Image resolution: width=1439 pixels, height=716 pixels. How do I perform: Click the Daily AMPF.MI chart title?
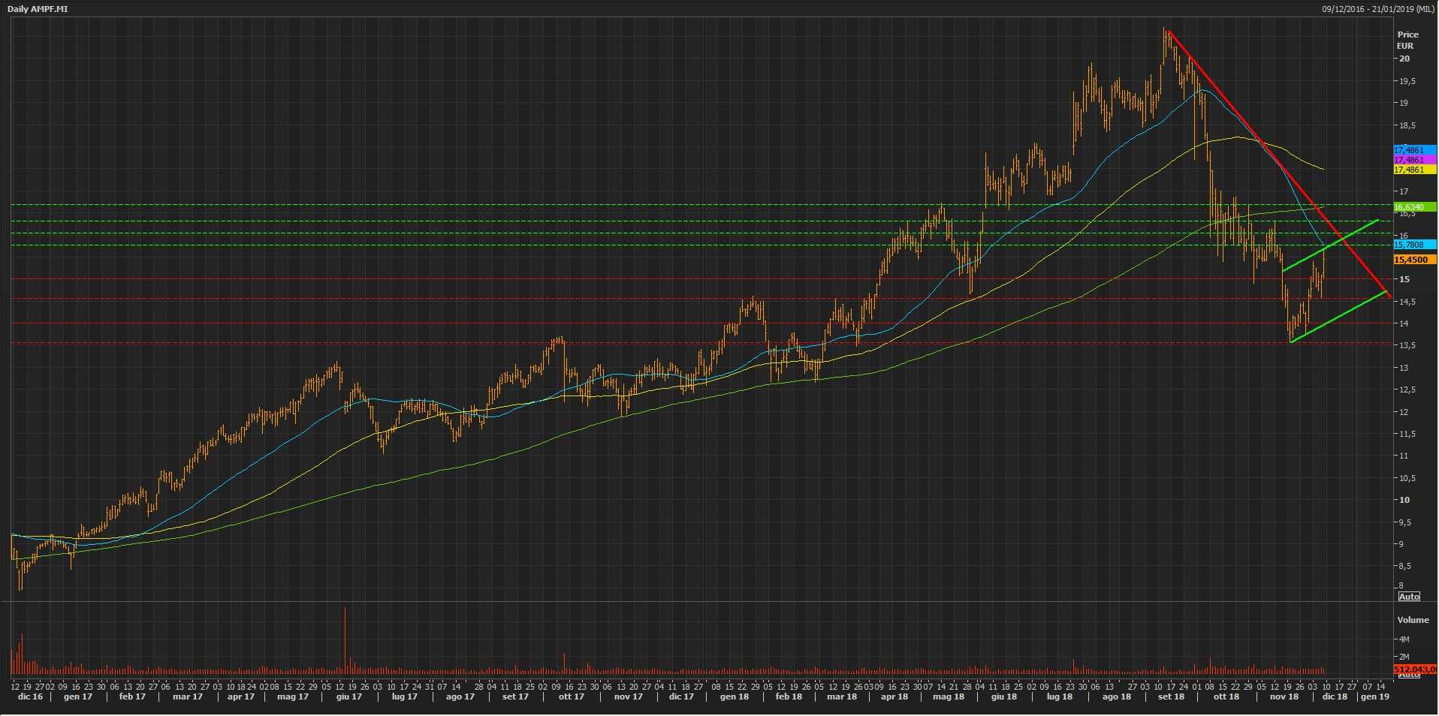(x=38, y=9)
